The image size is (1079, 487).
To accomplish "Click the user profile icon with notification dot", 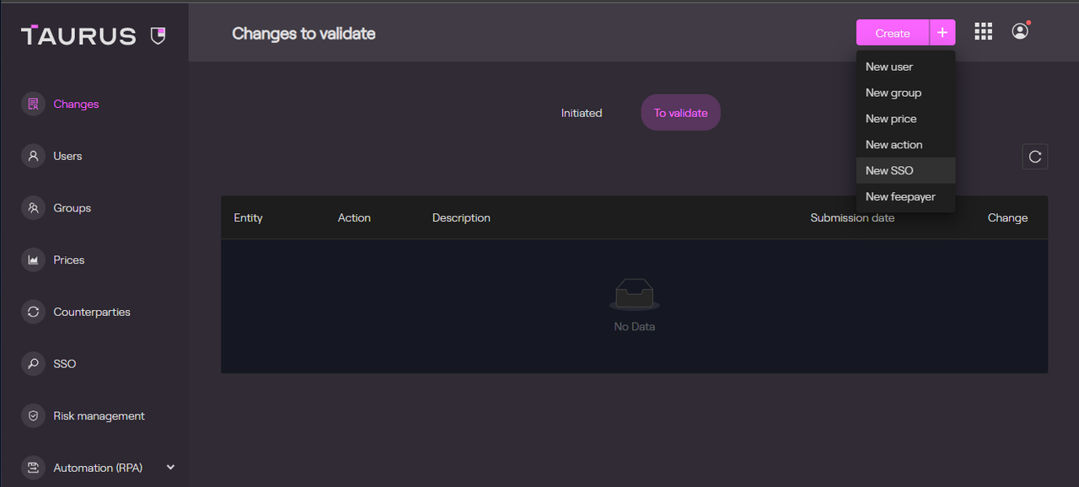I will (x=1019, y=30).
